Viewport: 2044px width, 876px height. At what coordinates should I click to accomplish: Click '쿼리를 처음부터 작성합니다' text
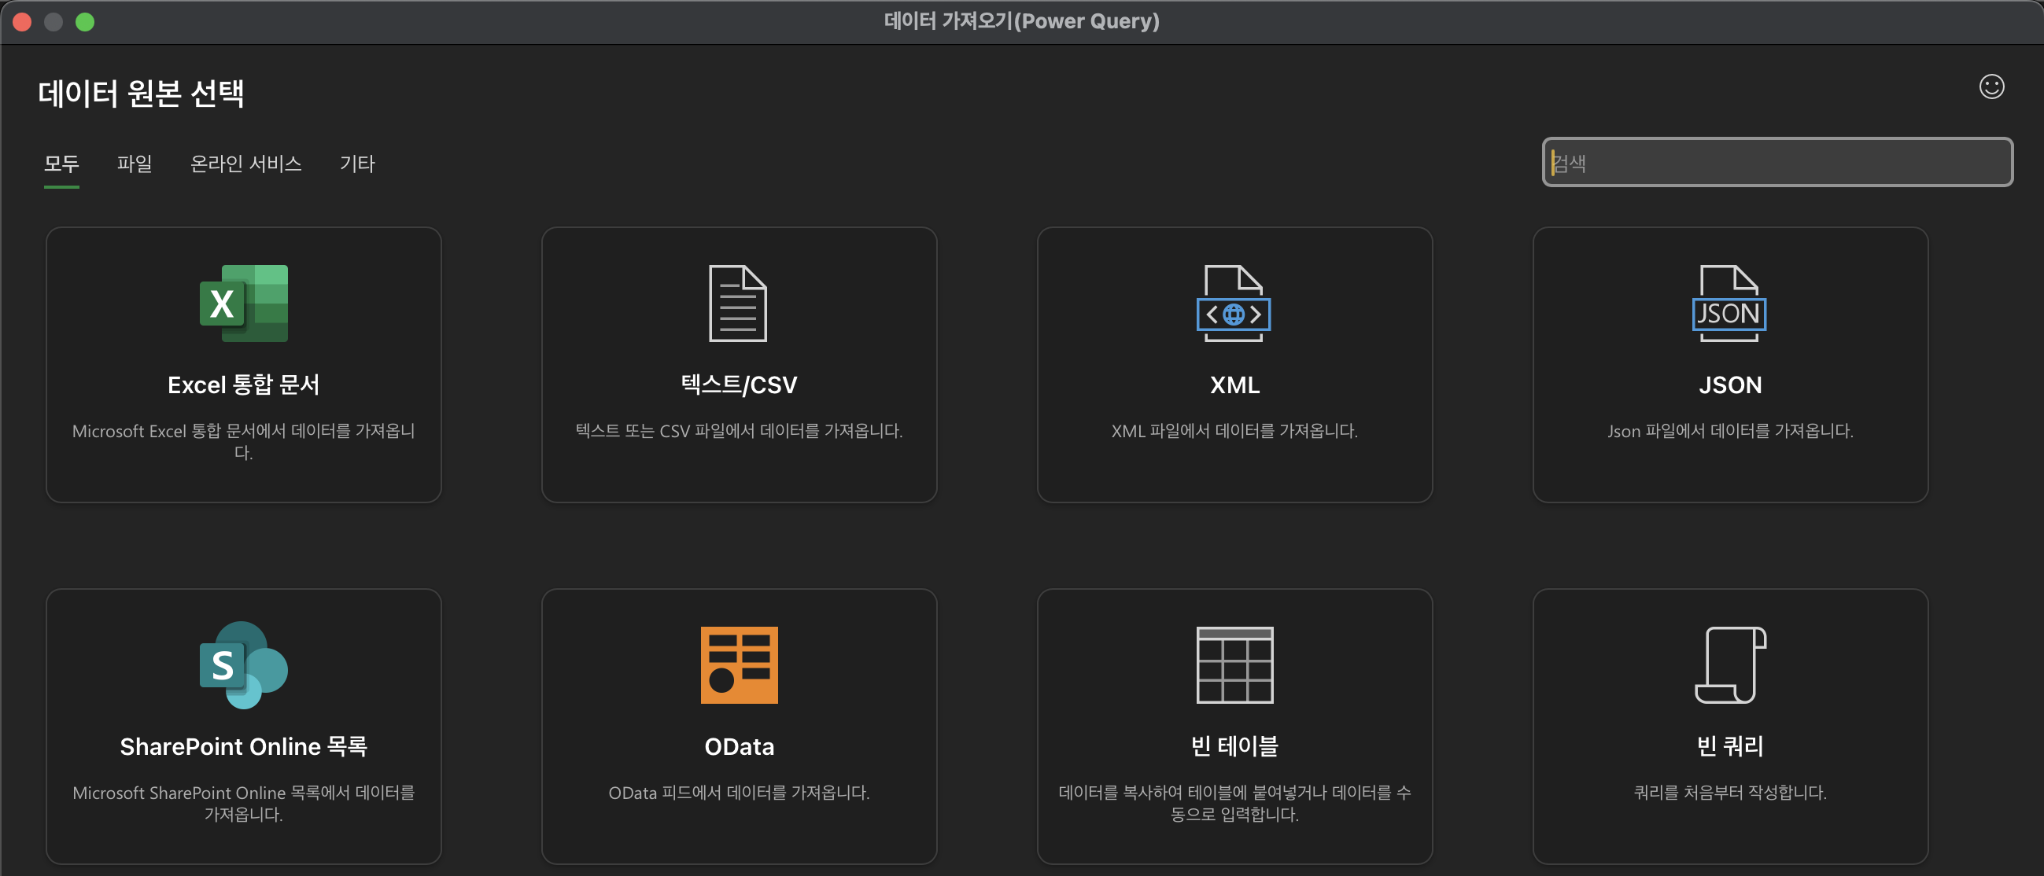tap(1730, 792)
